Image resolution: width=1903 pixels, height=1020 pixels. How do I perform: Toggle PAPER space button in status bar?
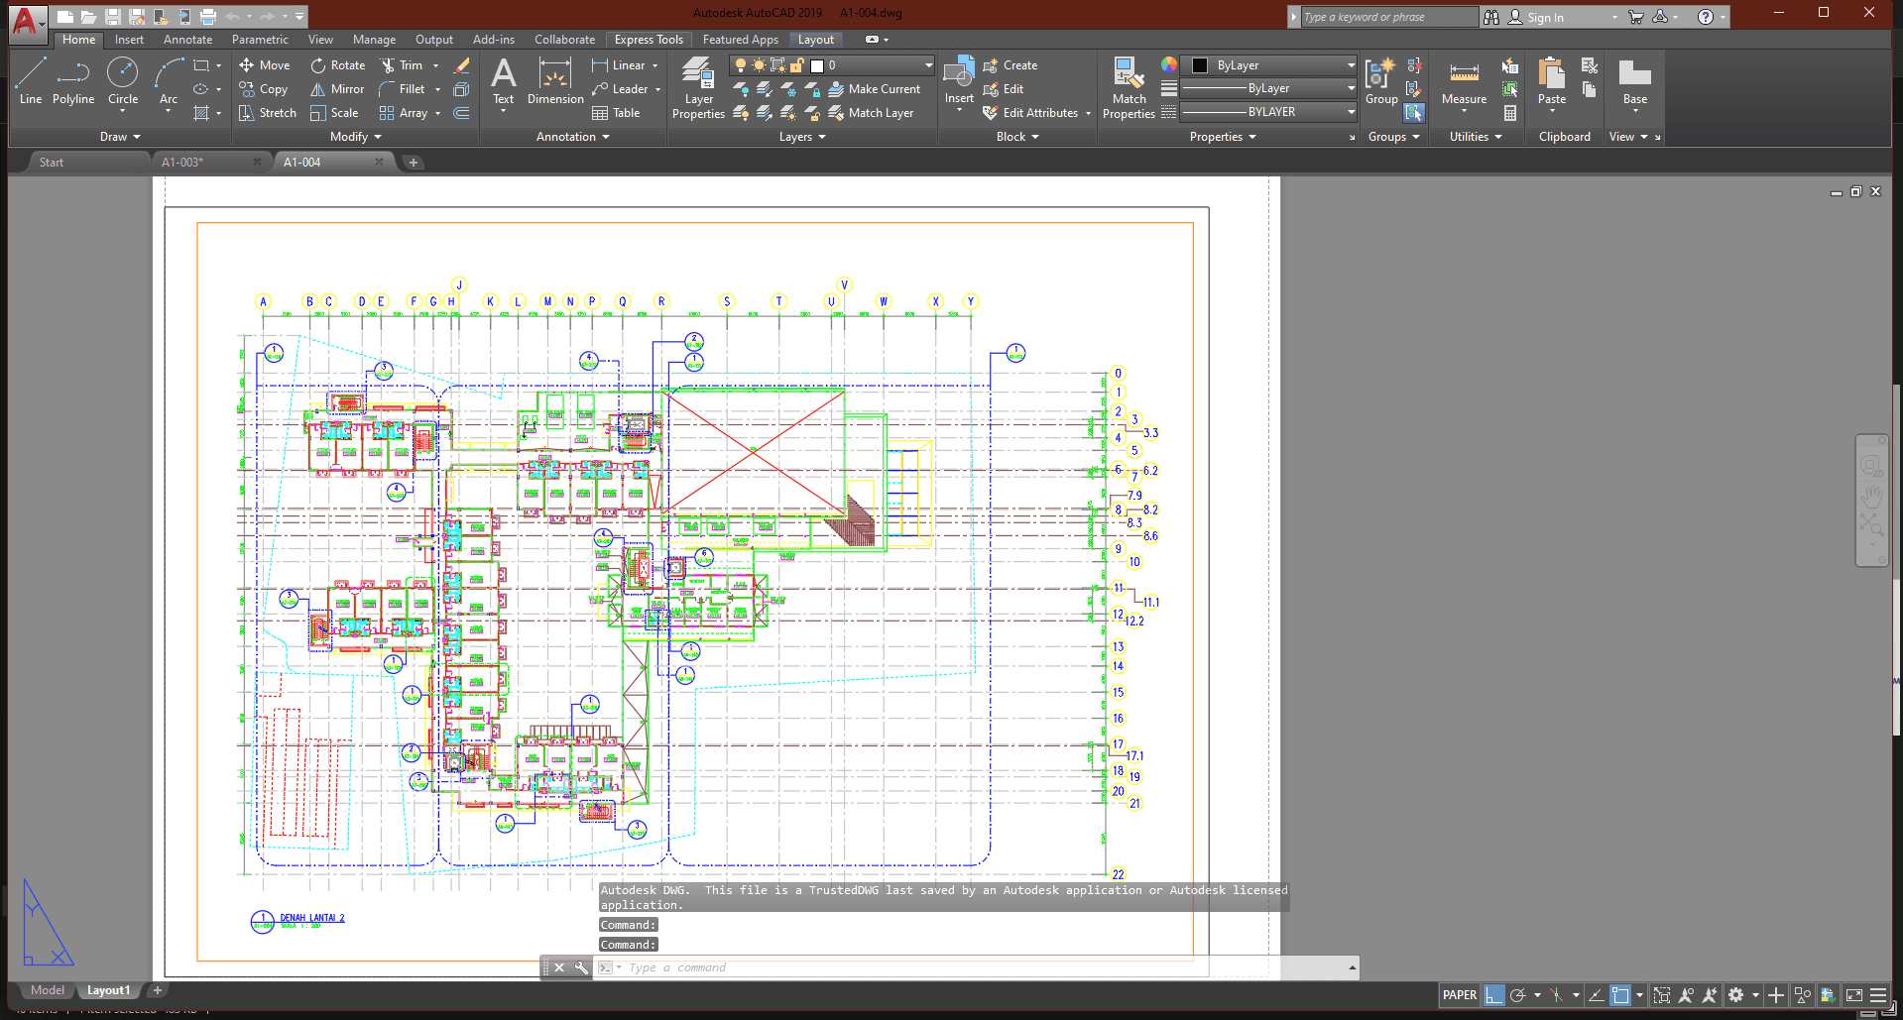[1459, 995]
